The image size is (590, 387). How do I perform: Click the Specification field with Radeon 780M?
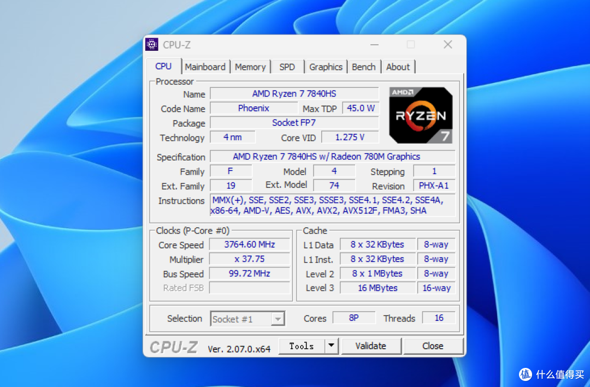click(x=333, y=157)
